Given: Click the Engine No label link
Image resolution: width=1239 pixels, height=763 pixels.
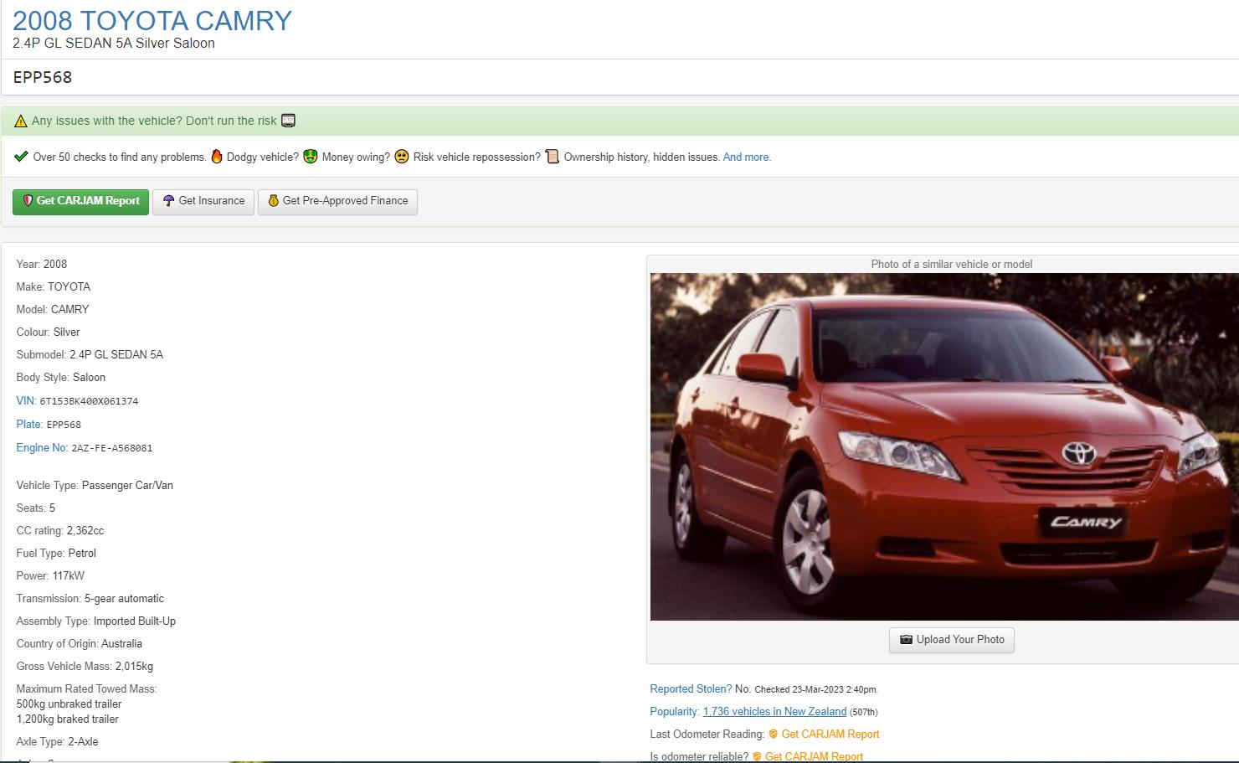Looking at the screenshot, I should pyautogui.click(x=41, y=447).
